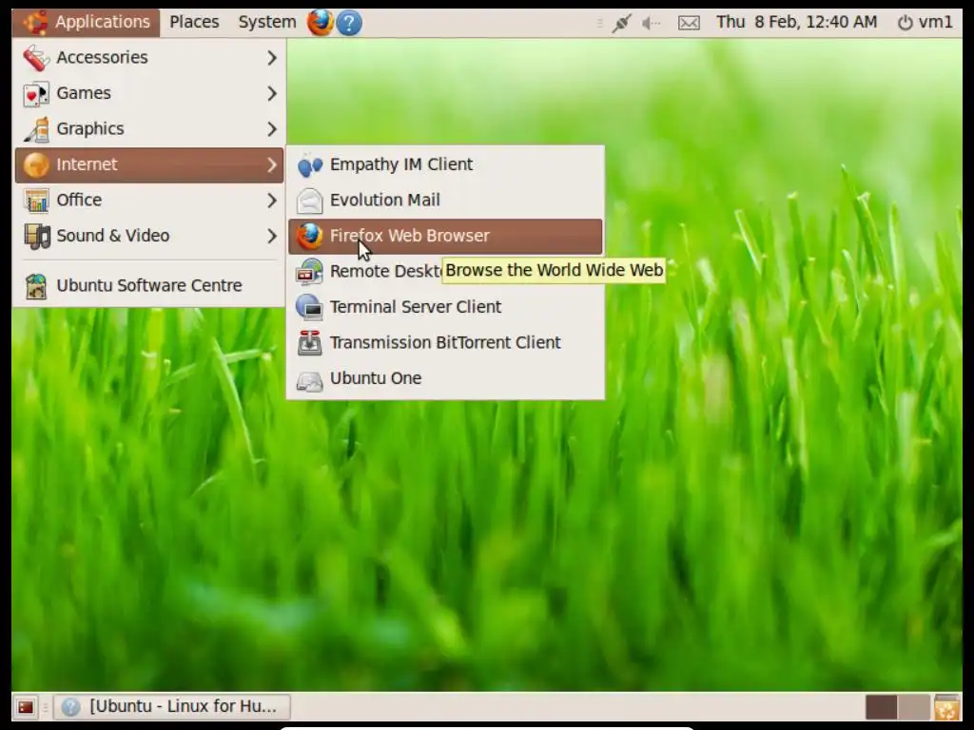Switch to Ubuntu - Linux for Hu... window
This screenshot has width=974, height=730.
coord(172,706)
